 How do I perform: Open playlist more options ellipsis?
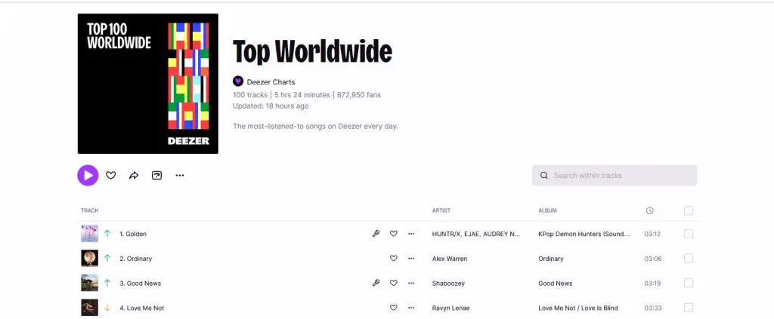[x=180, y=175]
